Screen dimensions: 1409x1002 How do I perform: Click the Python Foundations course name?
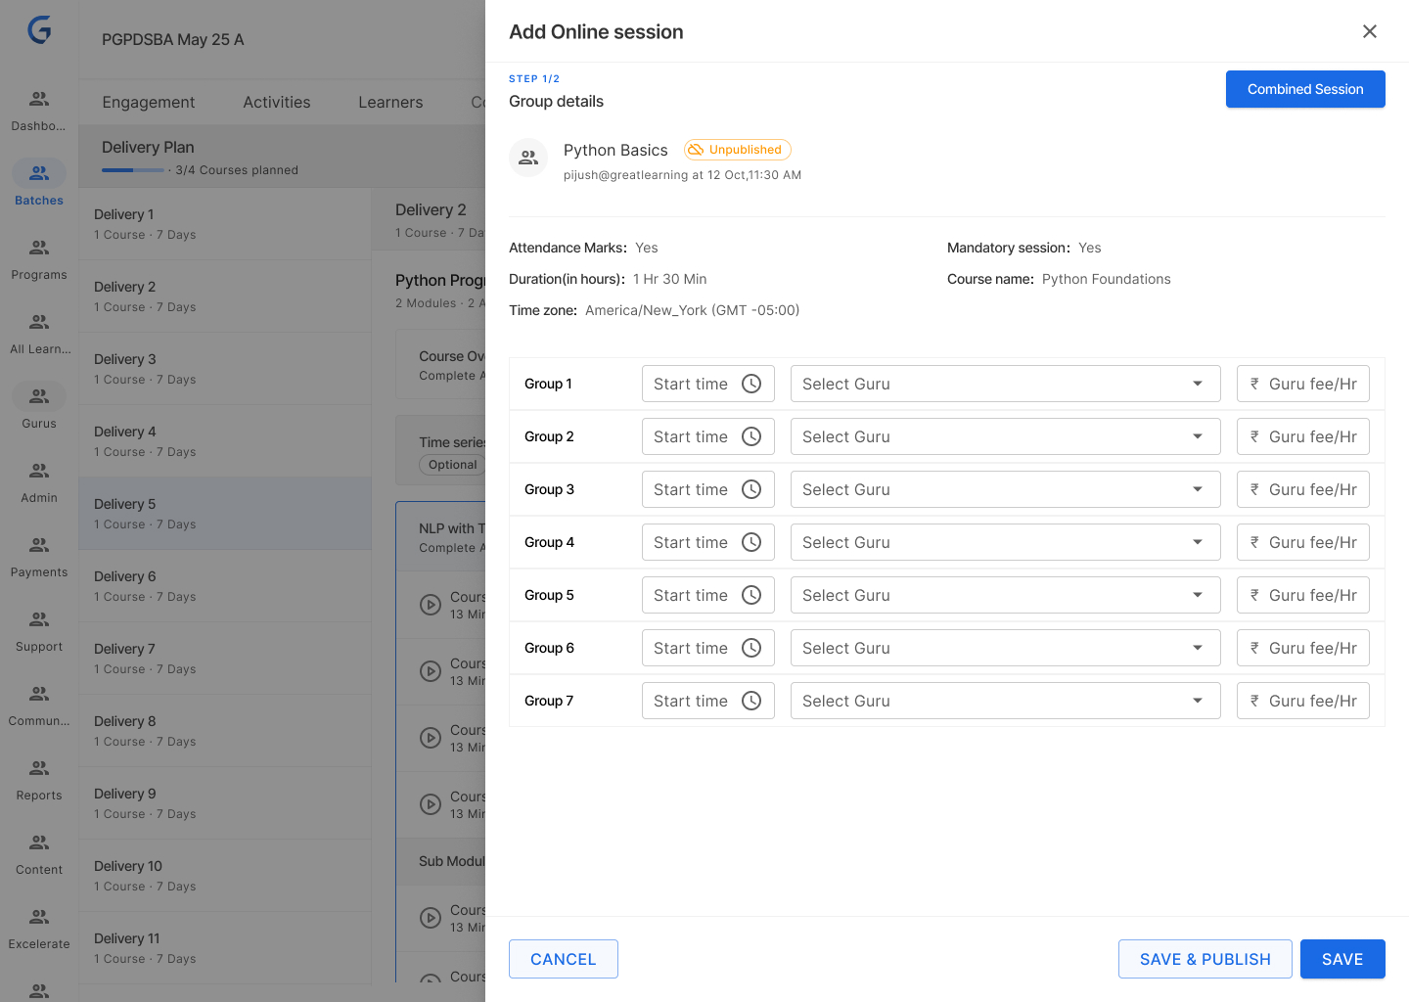(1107, 279)
